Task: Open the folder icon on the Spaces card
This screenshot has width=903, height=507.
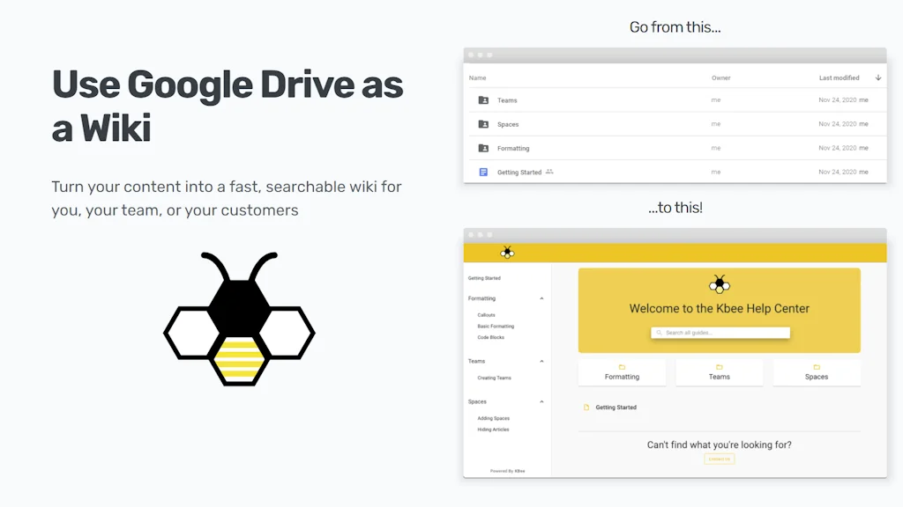Action: pos(817,366)
